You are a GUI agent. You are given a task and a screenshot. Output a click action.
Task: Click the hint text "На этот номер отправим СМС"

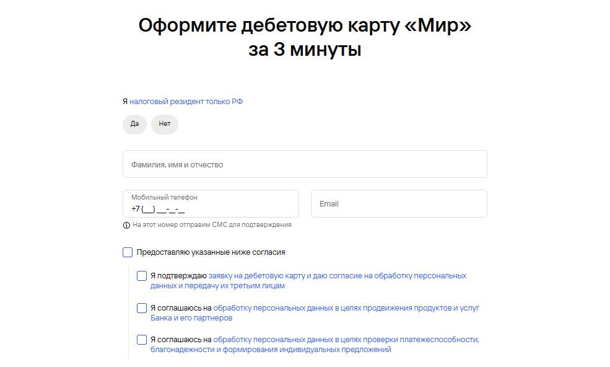(x=212, y=225)
